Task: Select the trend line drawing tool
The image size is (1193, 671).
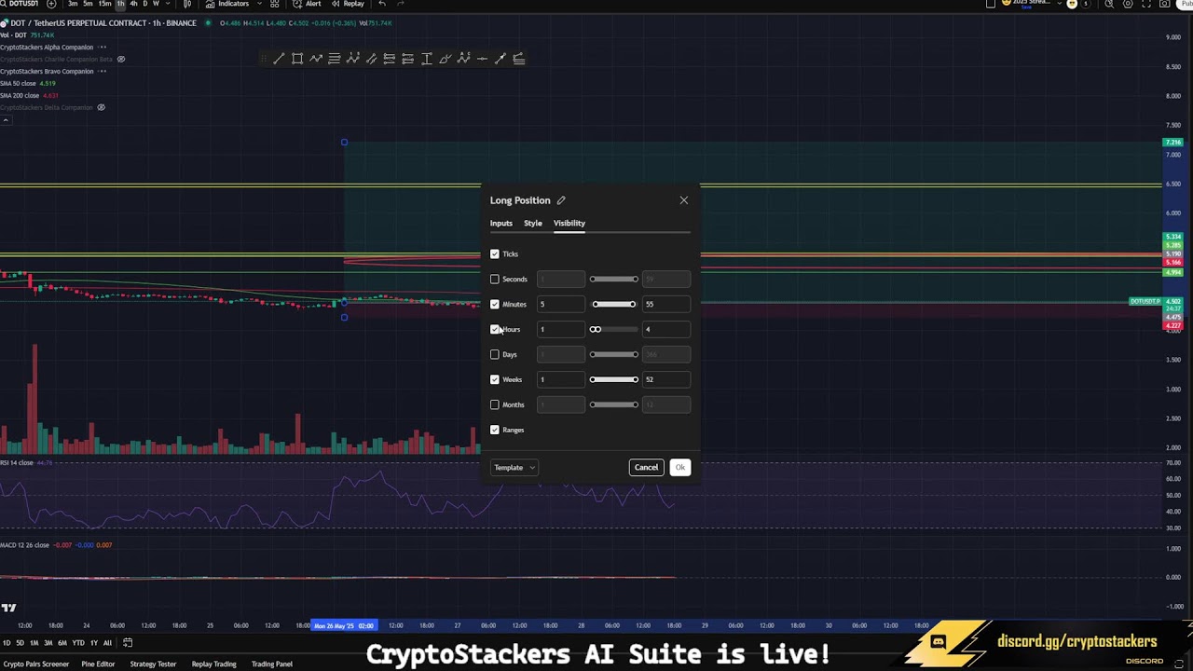Action: (x=279, y=59)
